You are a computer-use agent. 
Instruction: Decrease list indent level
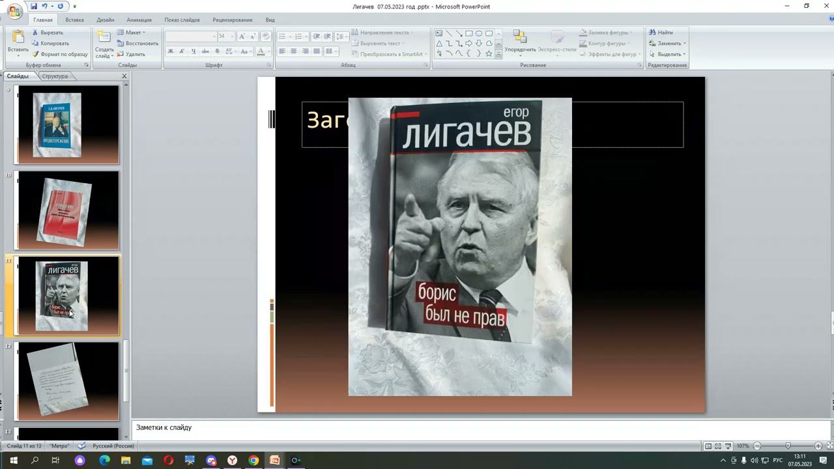pyautogui.click(x=316, y=36)
